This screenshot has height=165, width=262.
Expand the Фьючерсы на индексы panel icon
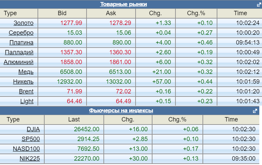point(255,111)
